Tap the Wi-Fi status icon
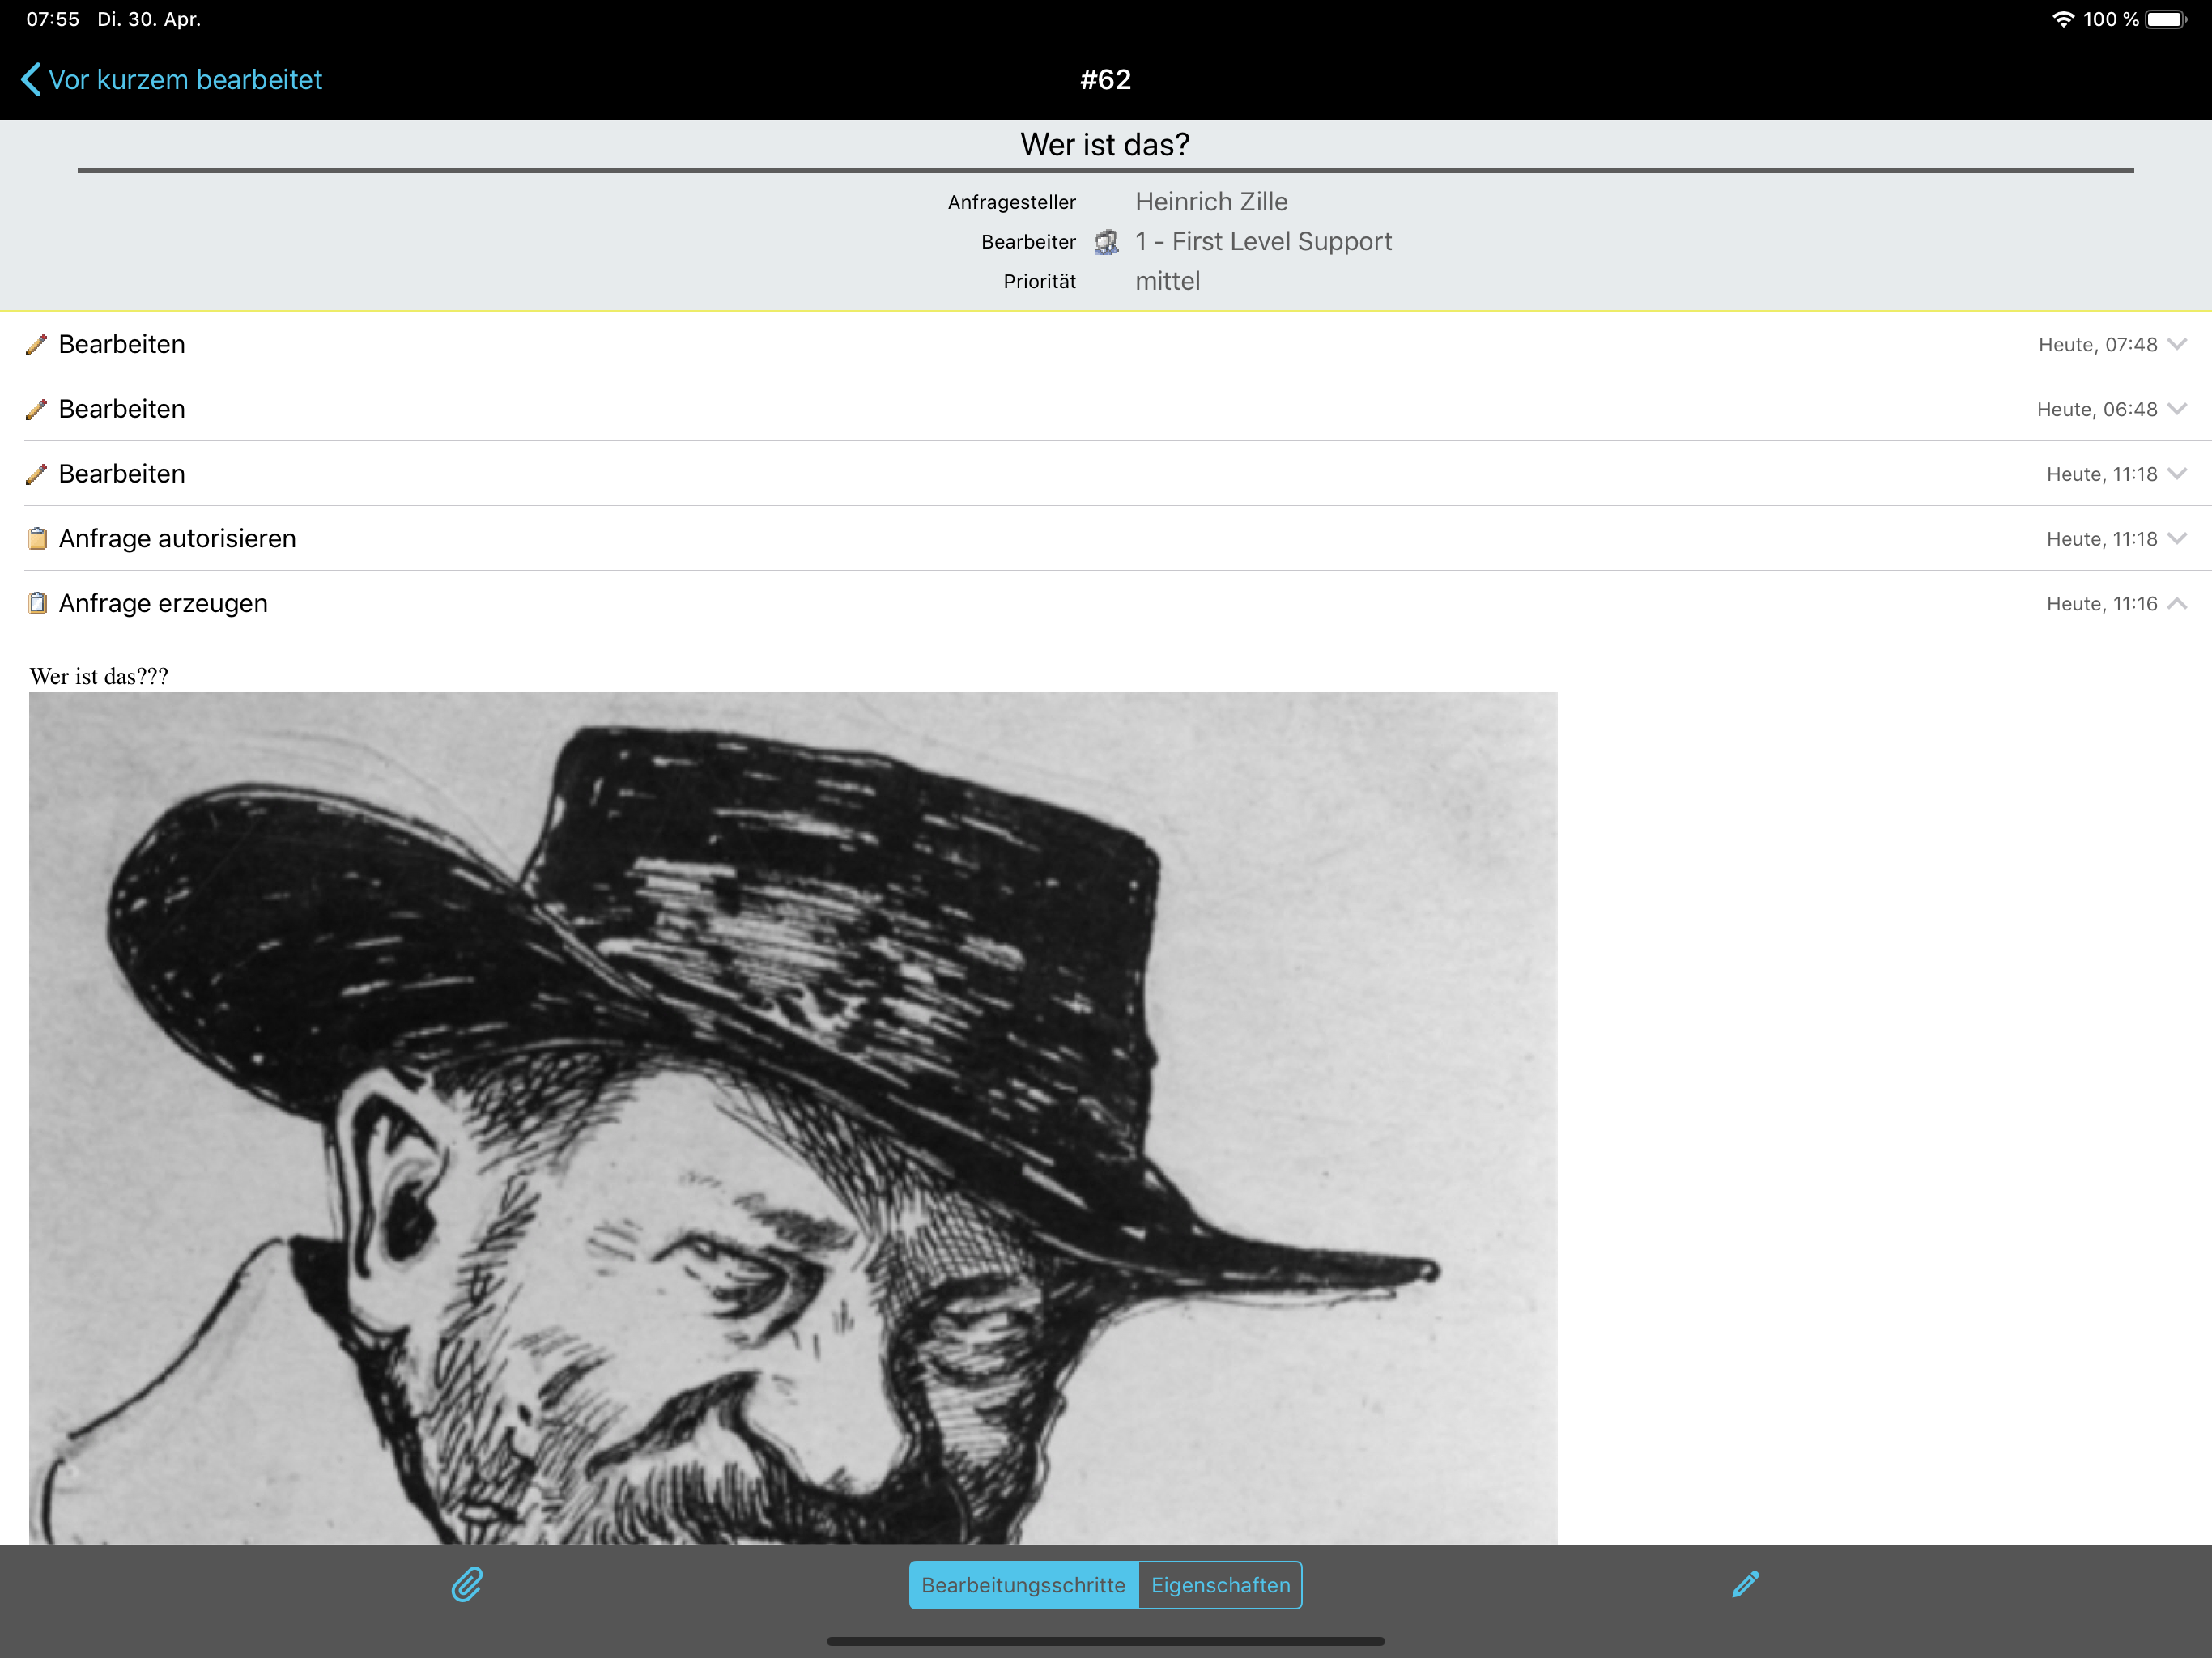Screen dimensions: 2212x1658 pos(2062,19)
